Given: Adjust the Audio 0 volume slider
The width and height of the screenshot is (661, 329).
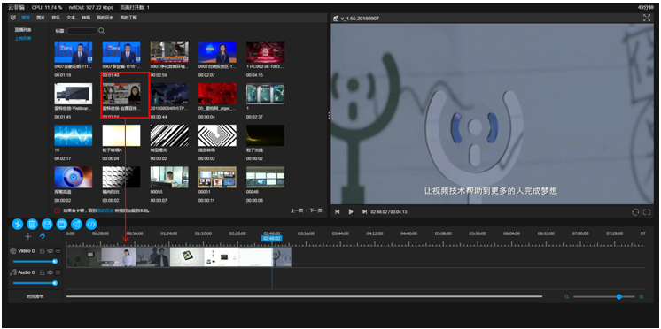Looking at the screenshot, I should pos(35,283).
